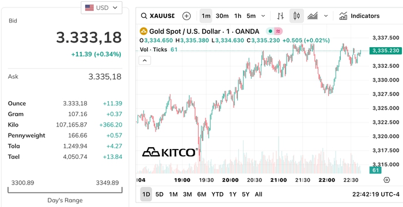Select the 1m timeframe
Viewport: 403px width, 207px height.
tap(206, 16)
